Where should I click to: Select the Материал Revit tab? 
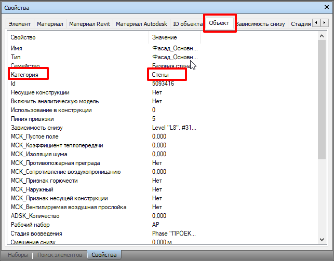coord(89,24)
